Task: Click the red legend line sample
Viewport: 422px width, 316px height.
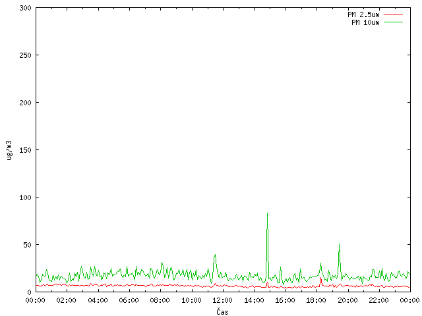Action: pyautogui.click(x=393, y=14)
